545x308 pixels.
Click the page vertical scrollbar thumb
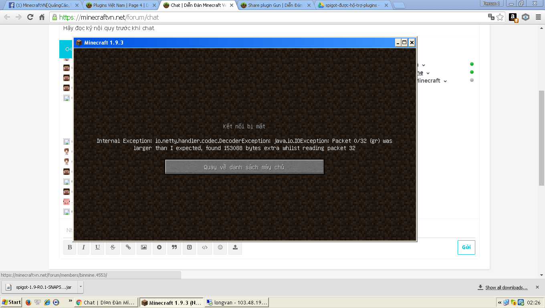[x=541, y=138]
